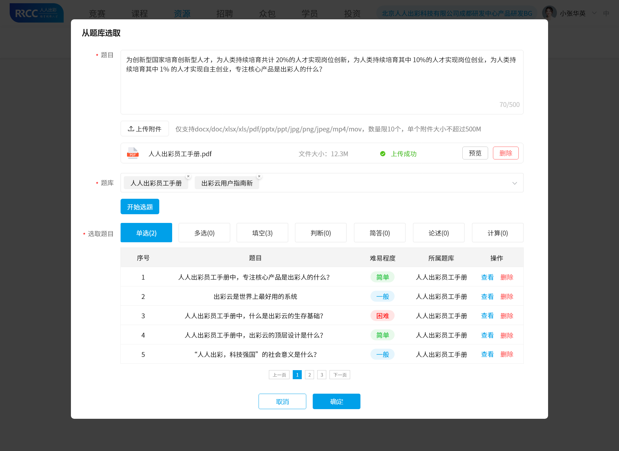Image resolution: width=619 pixels, height=451 pixels.
Task: Delete question 3 row
Action: tap(507, 316)
